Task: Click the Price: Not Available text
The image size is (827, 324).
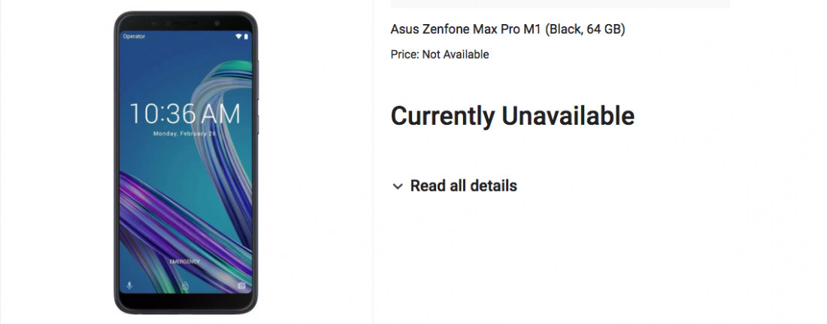Action: [x=440, y=54]
